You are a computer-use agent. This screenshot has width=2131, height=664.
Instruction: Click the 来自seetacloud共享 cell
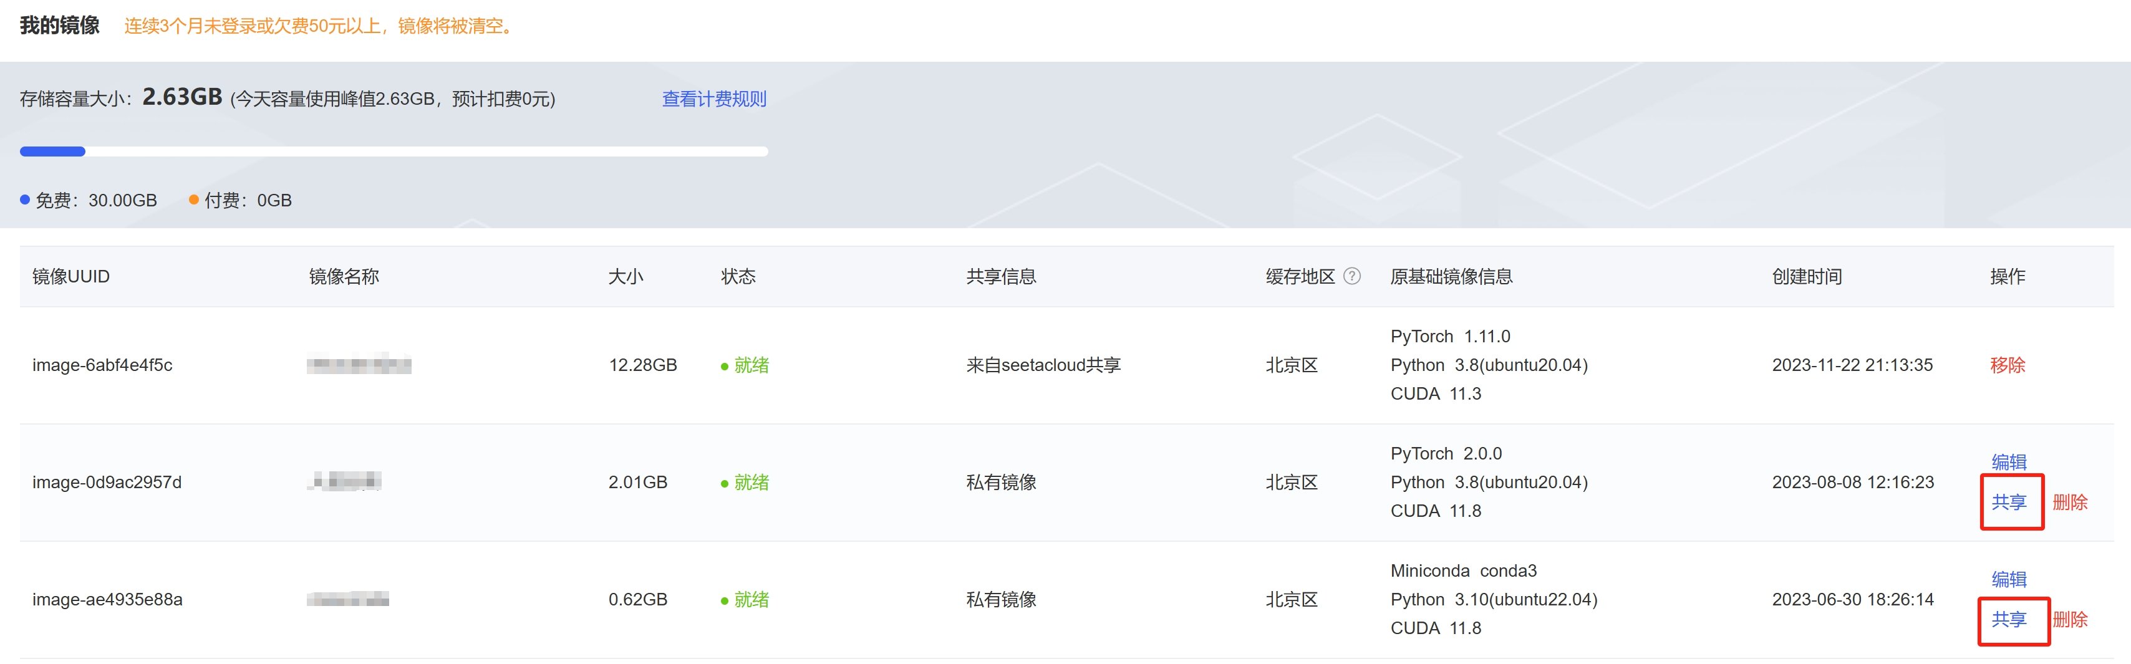click(x=1043, y=365)
